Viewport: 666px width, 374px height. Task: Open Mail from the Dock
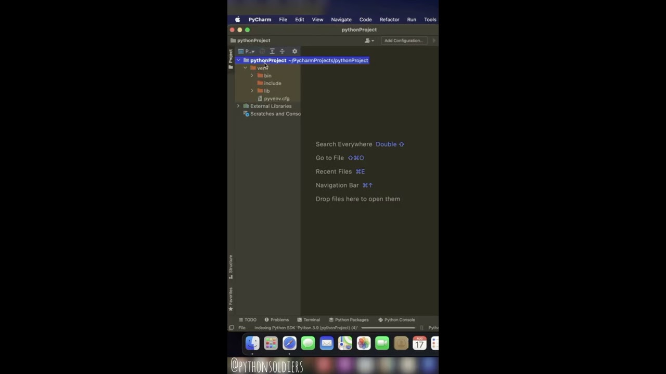pos(327,343)
